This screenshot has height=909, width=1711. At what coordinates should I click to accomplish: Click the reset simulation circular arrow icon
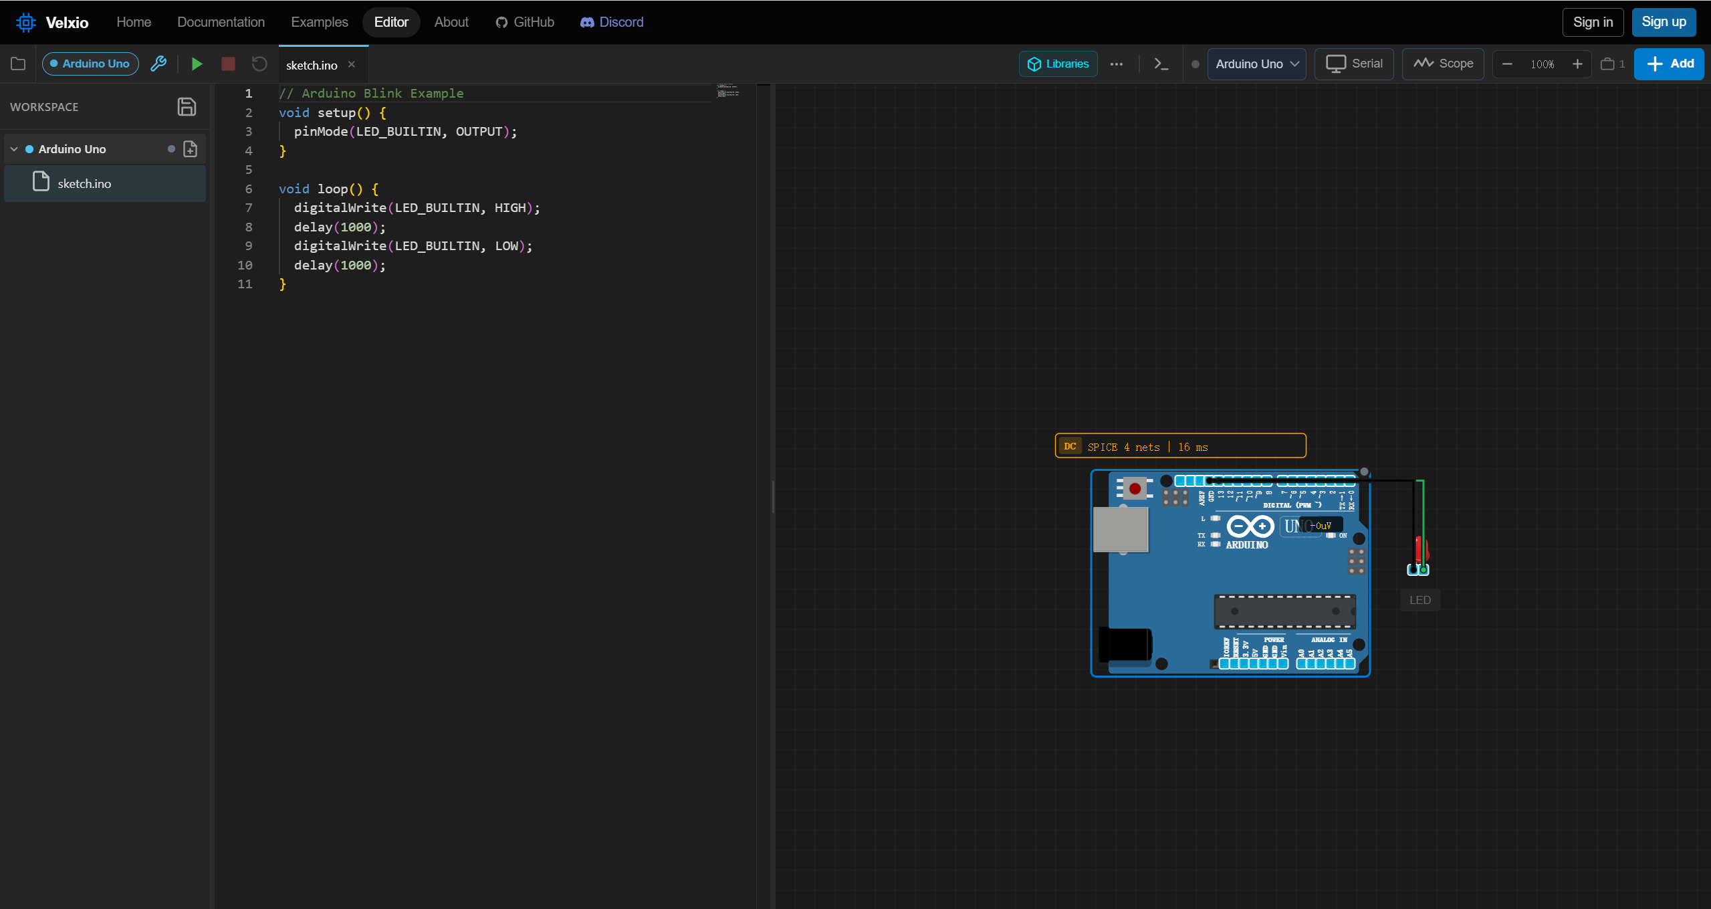(259, 64)
